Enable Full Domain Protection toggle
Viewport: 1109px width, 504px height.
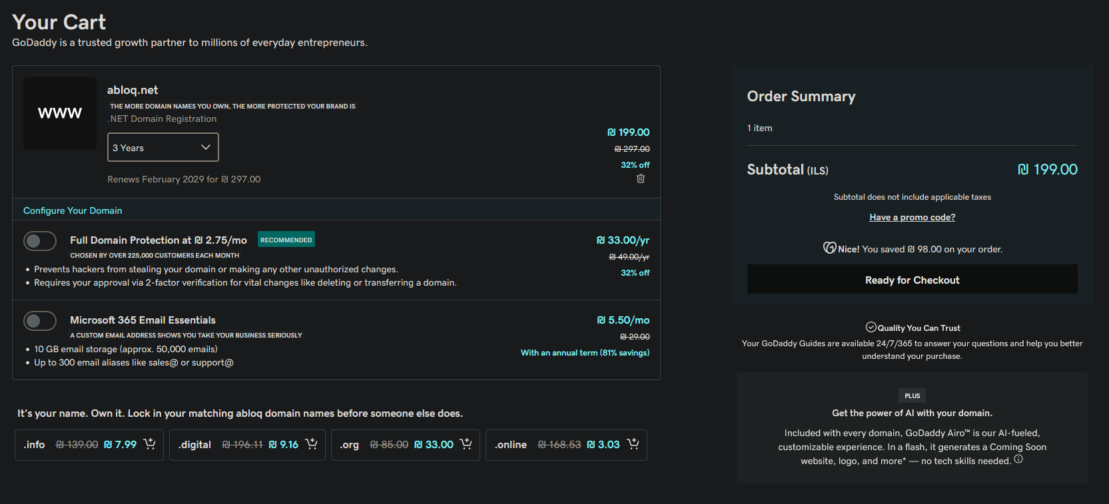(40, 241)
